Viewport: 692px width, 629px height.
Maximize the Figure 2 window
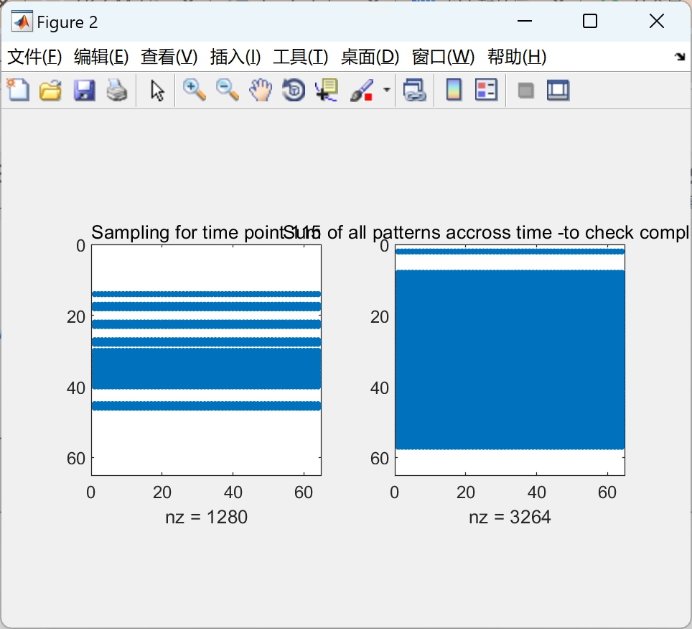click(x=589, y=21)
